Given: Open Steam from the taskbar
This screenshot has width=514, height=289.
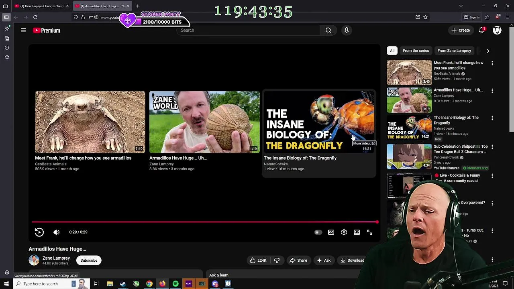Looking at the screenshot, I should point(123,284).
